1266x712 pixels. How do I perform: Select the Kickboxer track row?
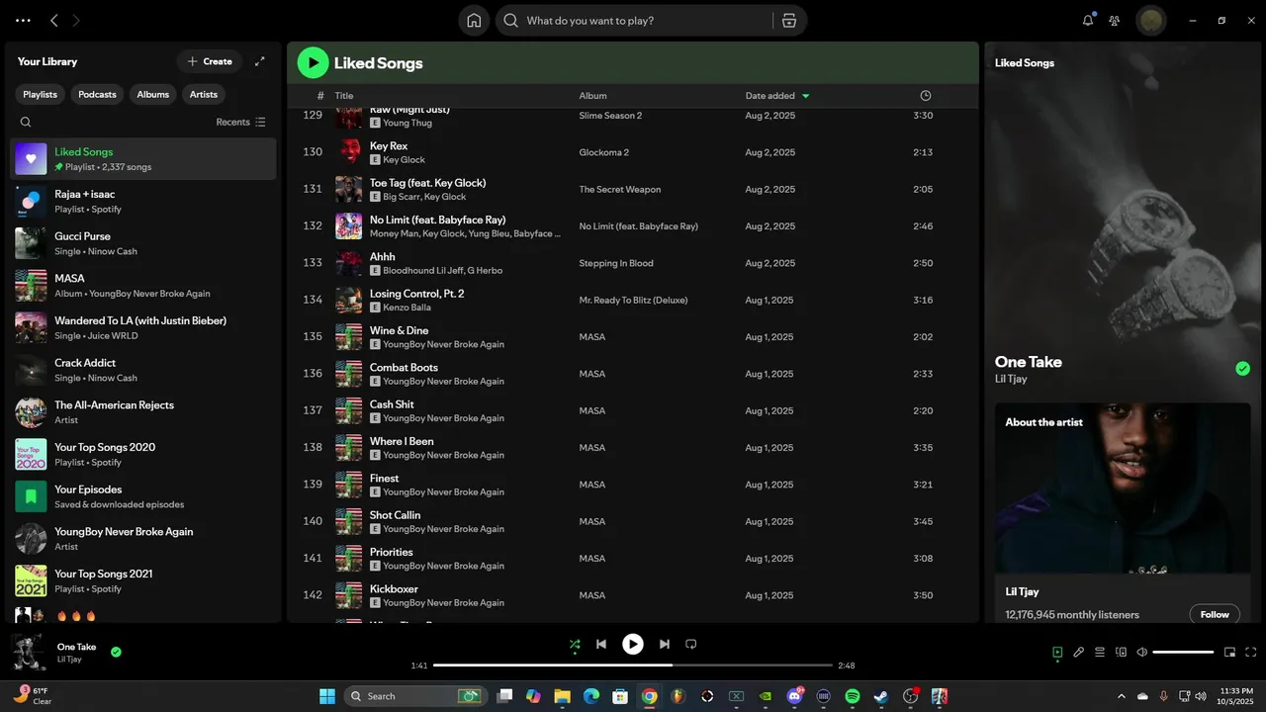633,595
